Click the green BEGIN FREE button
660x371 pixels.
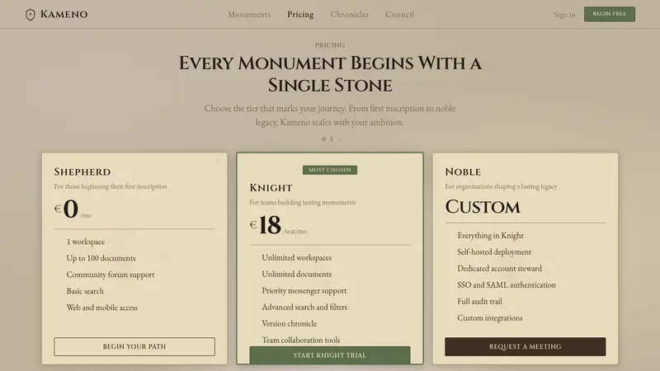tap(610, 14)
